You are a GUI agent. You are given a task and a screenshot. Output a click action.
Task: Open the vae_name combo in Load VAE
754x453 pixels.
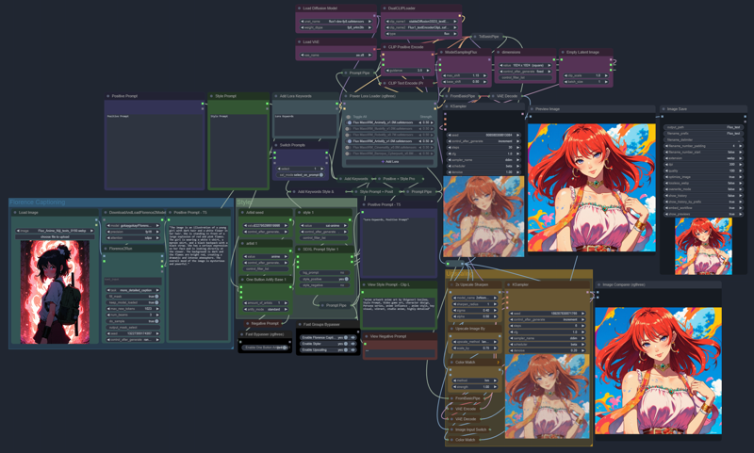tap(336, 55)
